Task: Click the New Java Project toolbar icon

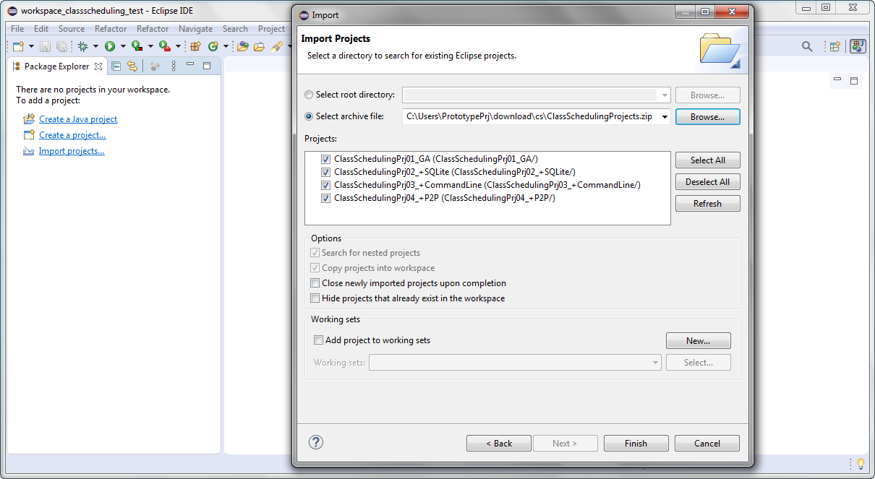Action: tap(196, 46)
